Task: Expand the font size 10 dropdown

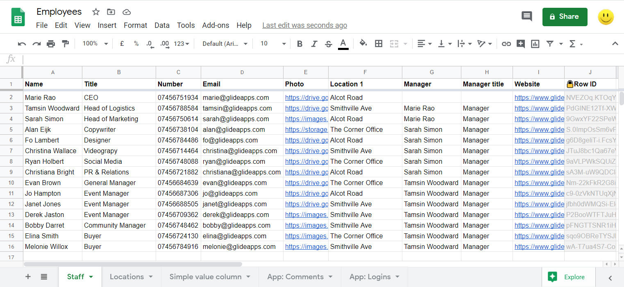Action: tap(273, 44)
